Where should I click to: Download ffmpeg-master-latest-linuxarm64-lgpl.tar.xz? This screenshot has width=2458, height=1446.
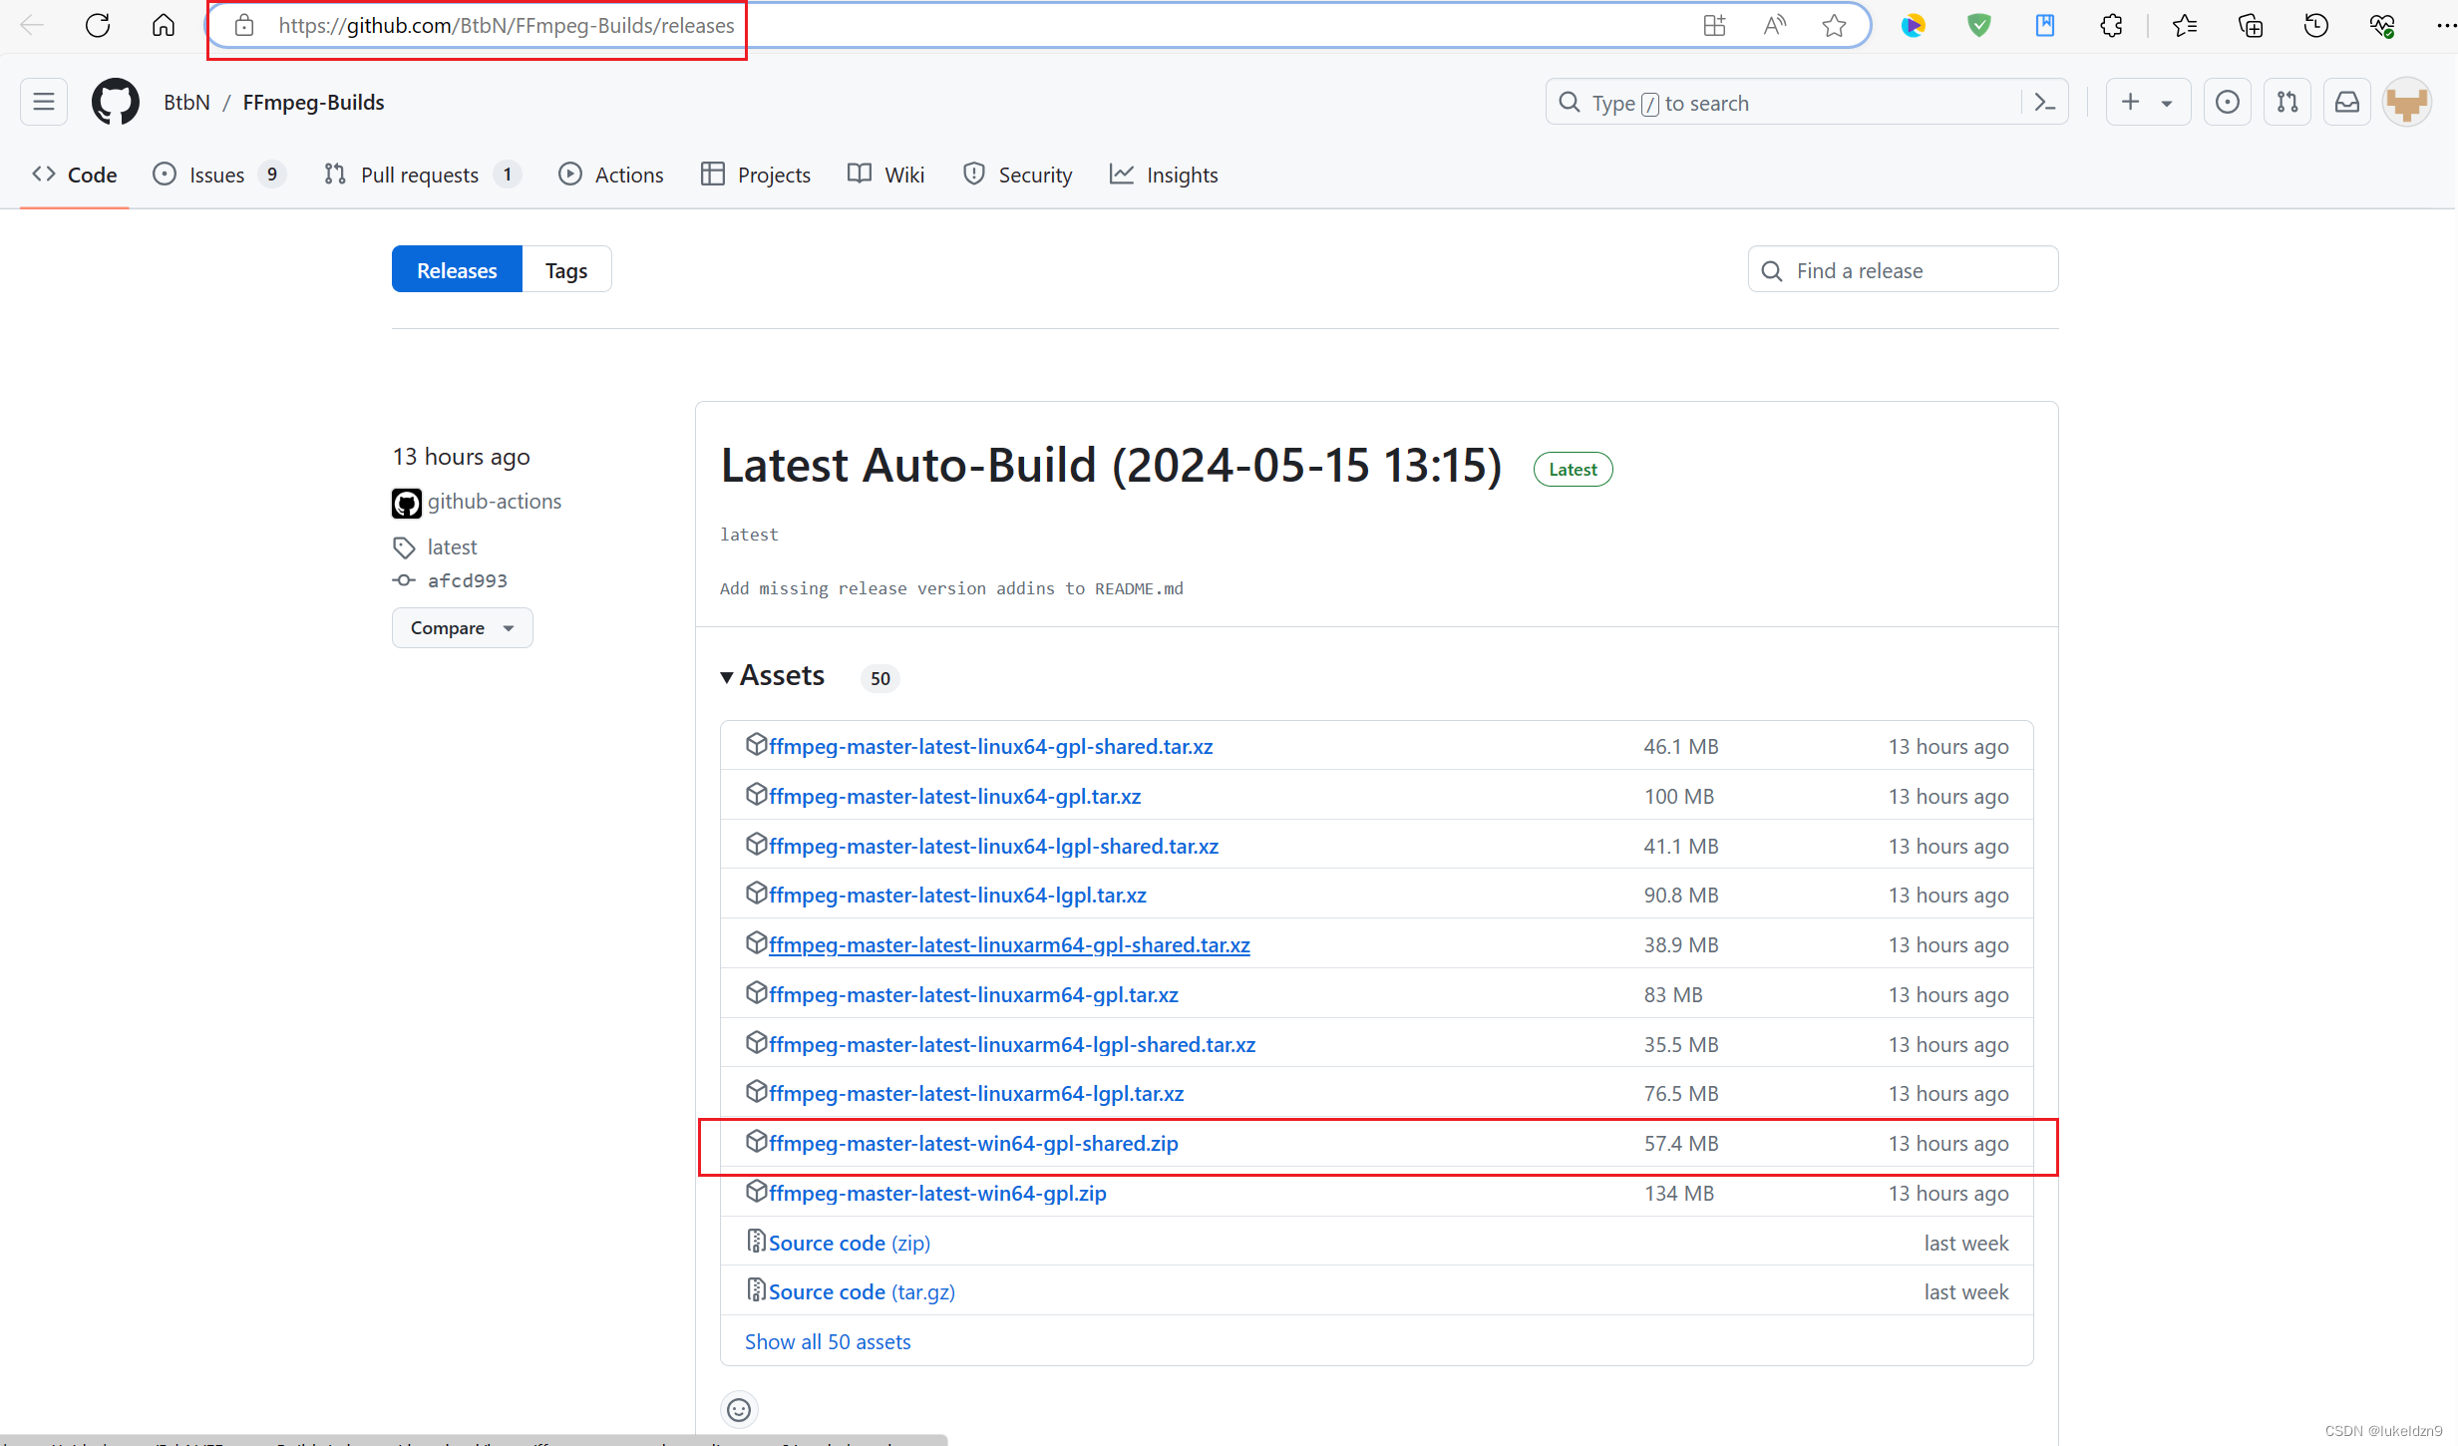pos(976,1093)
